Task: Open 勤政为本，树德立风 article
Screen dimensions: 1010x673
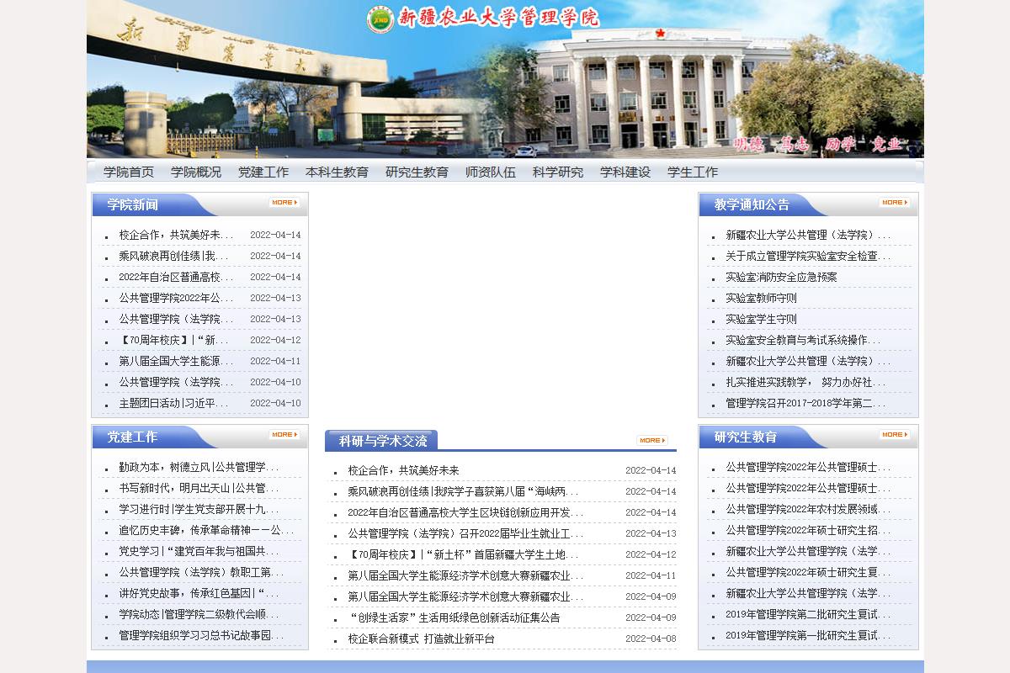Action: tap(199, 467)
